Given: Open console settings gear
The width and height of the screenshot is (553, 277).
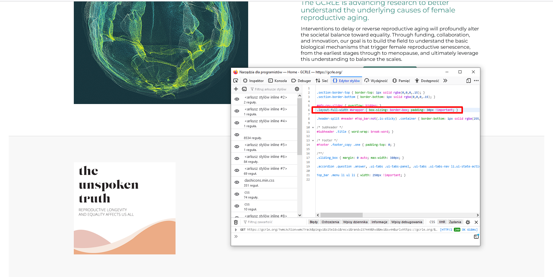Looking at the screenshot, I should tap(468, 222).
